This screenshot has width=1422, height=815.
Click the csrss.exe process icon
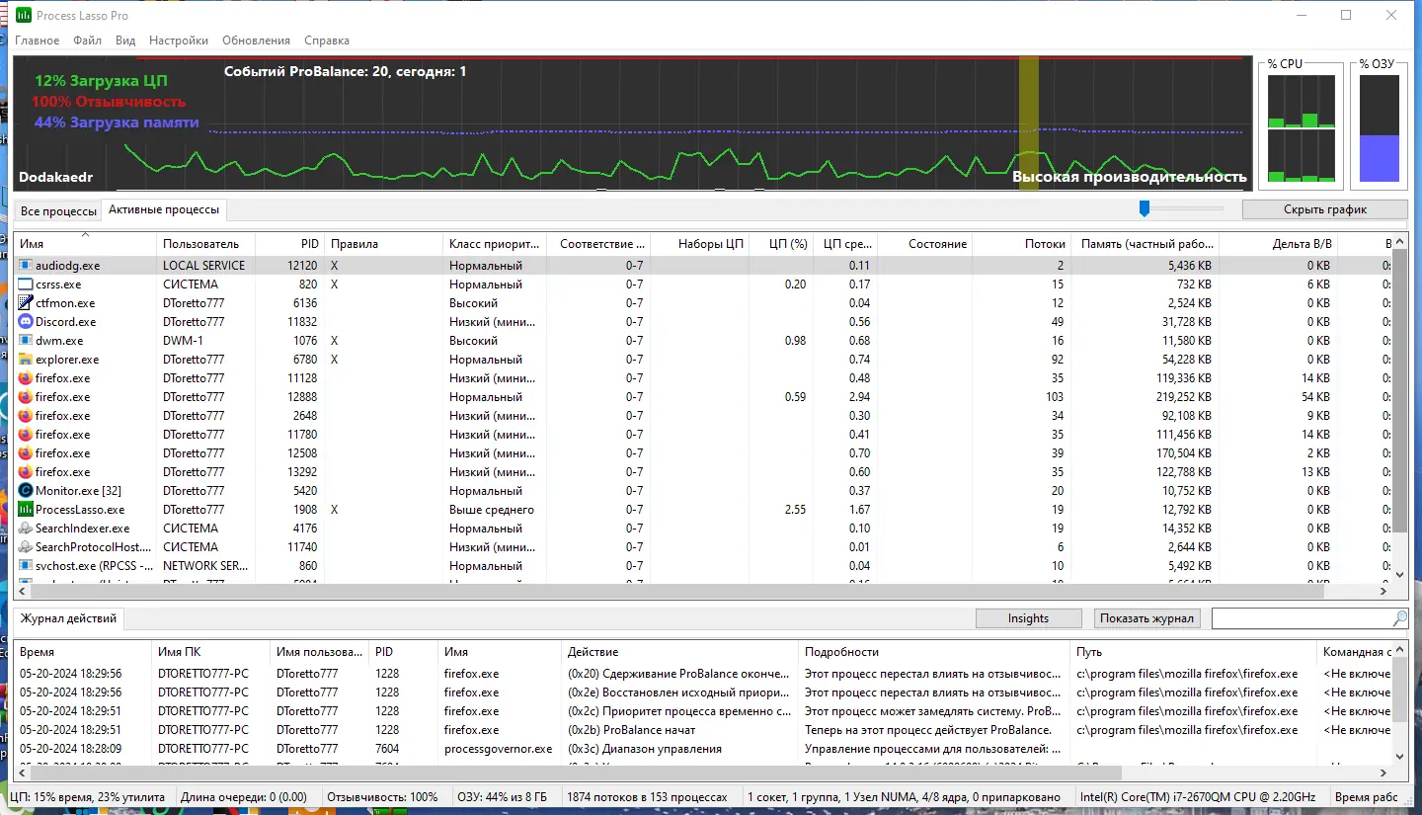coord(26,285)
